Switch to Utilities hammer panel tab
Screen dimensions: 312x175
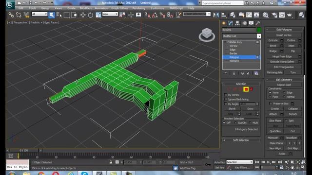tap(258, 23)
